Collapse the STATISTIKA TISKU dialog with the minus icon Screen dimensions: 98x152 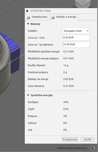[x=27, y=11]
